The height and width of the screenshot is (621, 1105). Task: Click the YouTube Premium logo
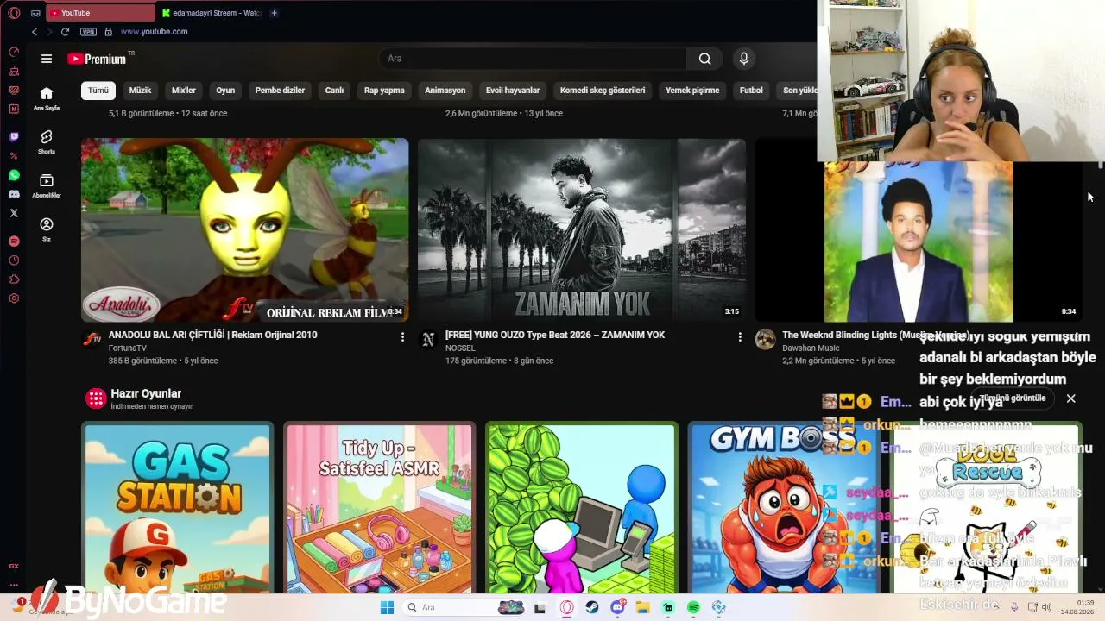[x=97, y=59]
